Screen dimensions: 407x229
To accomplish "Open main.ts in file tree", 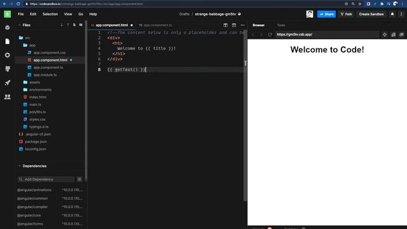I will [35, 104].
